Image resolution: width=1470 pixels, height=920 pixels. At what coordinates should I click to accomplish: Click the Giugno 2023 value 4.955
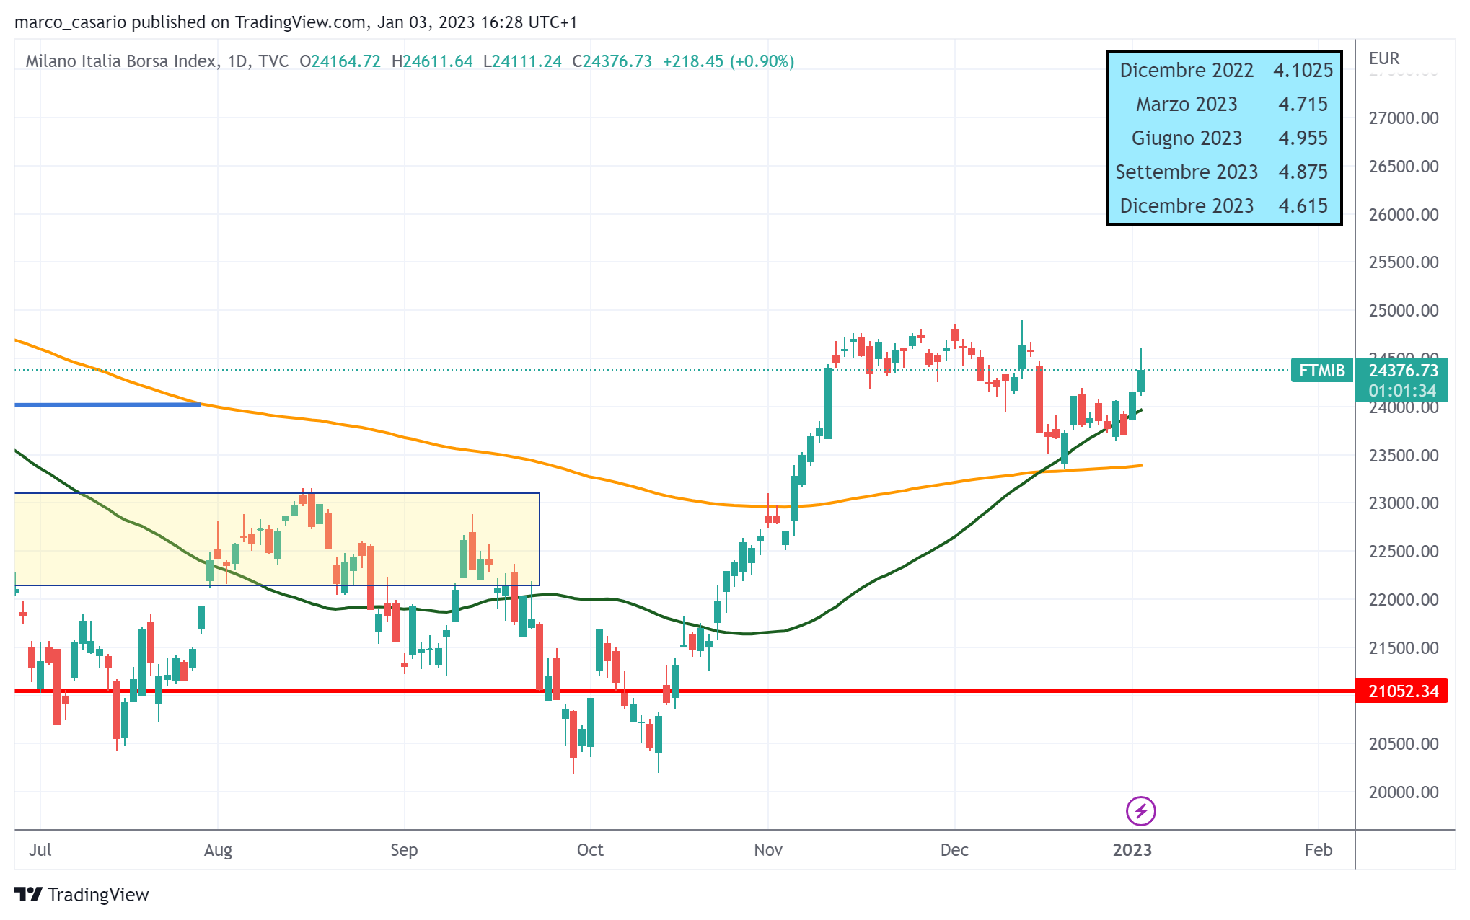1302,138
